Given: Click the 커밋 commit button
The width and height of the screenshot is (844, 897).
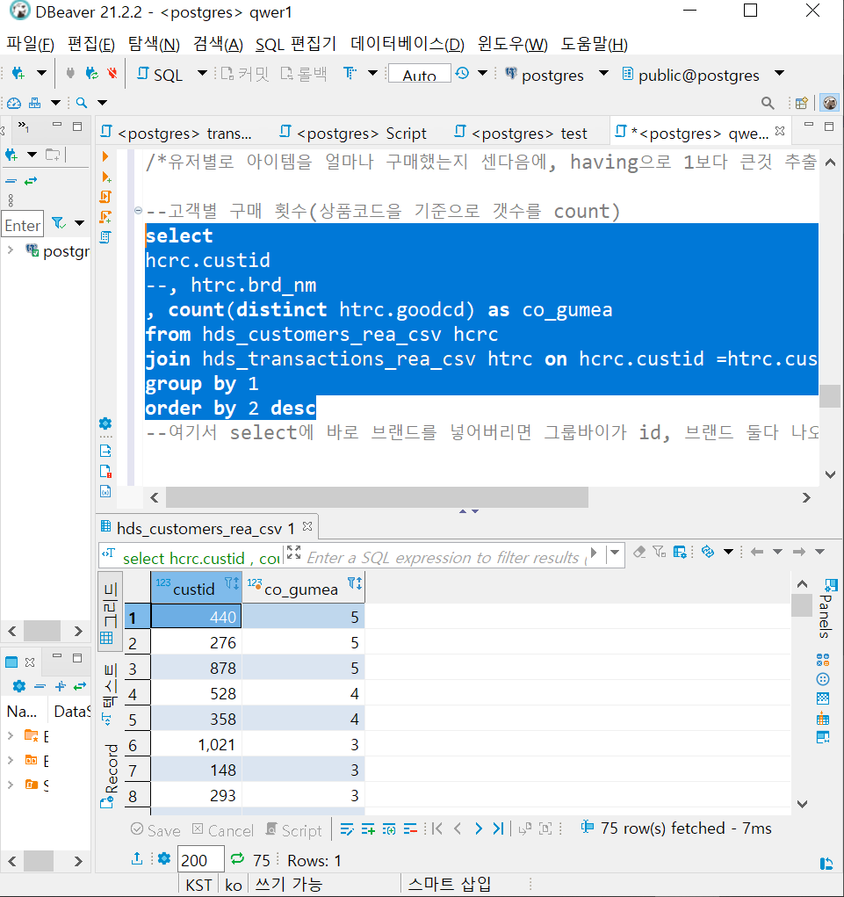Looking at the screenshot, I should coord(245,75).
